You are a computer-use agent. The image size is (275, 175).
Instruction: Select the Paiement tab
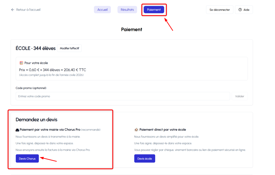coord(154,10)
